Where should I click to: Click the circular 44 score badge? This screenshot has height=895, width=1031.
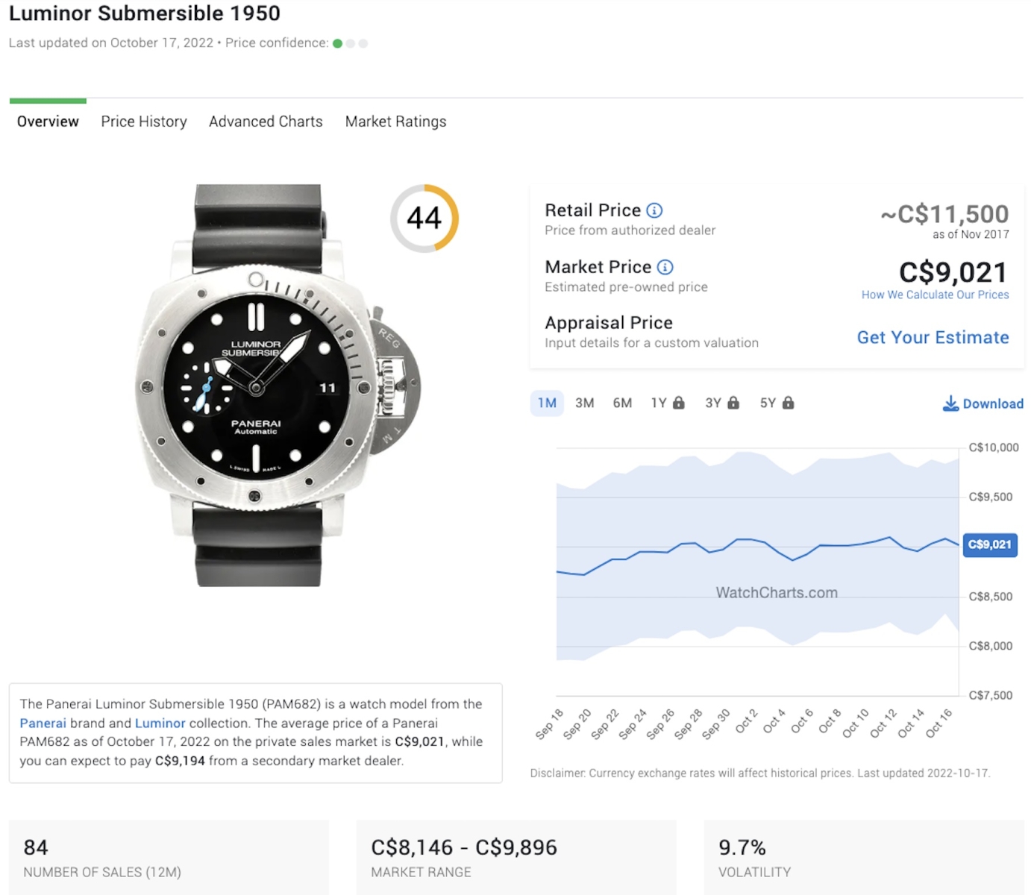(424, 218)
